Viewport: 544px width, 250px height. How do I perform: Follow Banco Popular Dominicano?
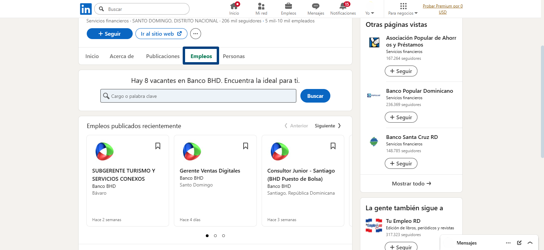tap(401, 117)
